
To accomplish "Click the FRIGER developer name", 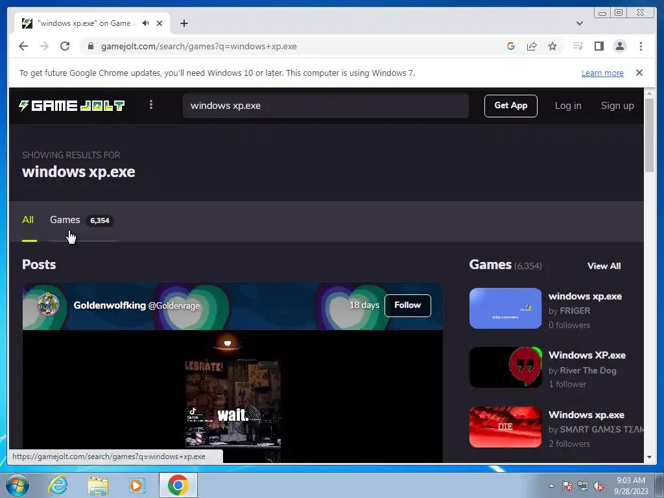I will coord(575,311).
